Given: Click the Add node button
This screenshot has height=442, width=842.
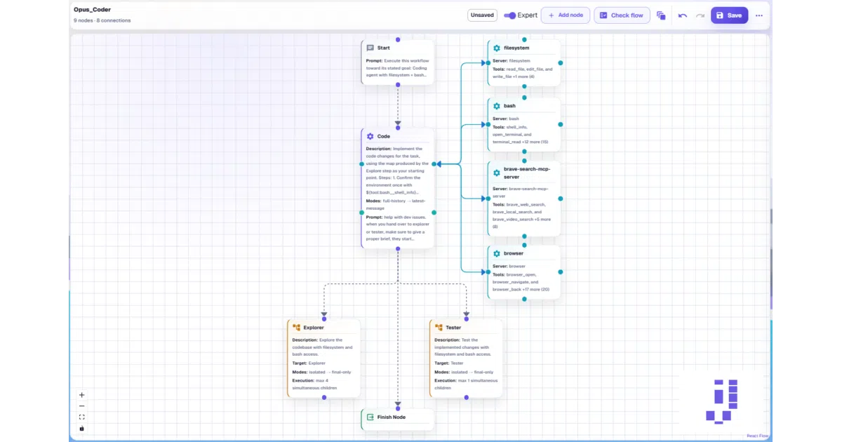Looking at the screenshot, I should coord(566,15).
